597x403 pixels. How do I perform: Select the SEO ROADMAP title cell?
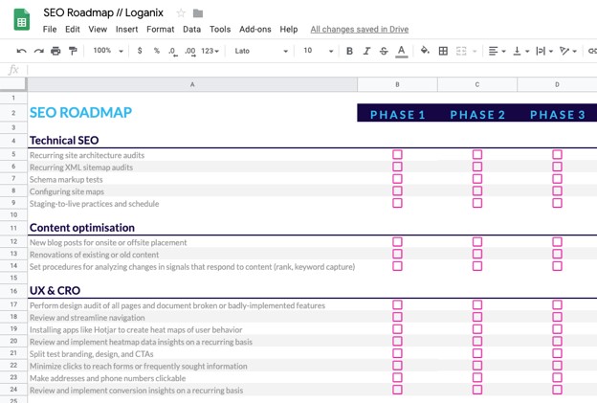pyautogui.click(x=192, y=113)
